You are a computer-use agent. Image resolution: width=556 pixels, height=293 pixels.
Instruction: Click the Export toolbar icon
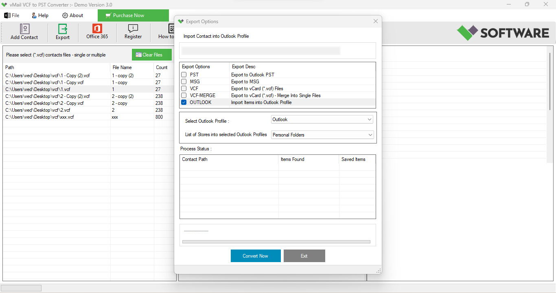coord(63,32)
